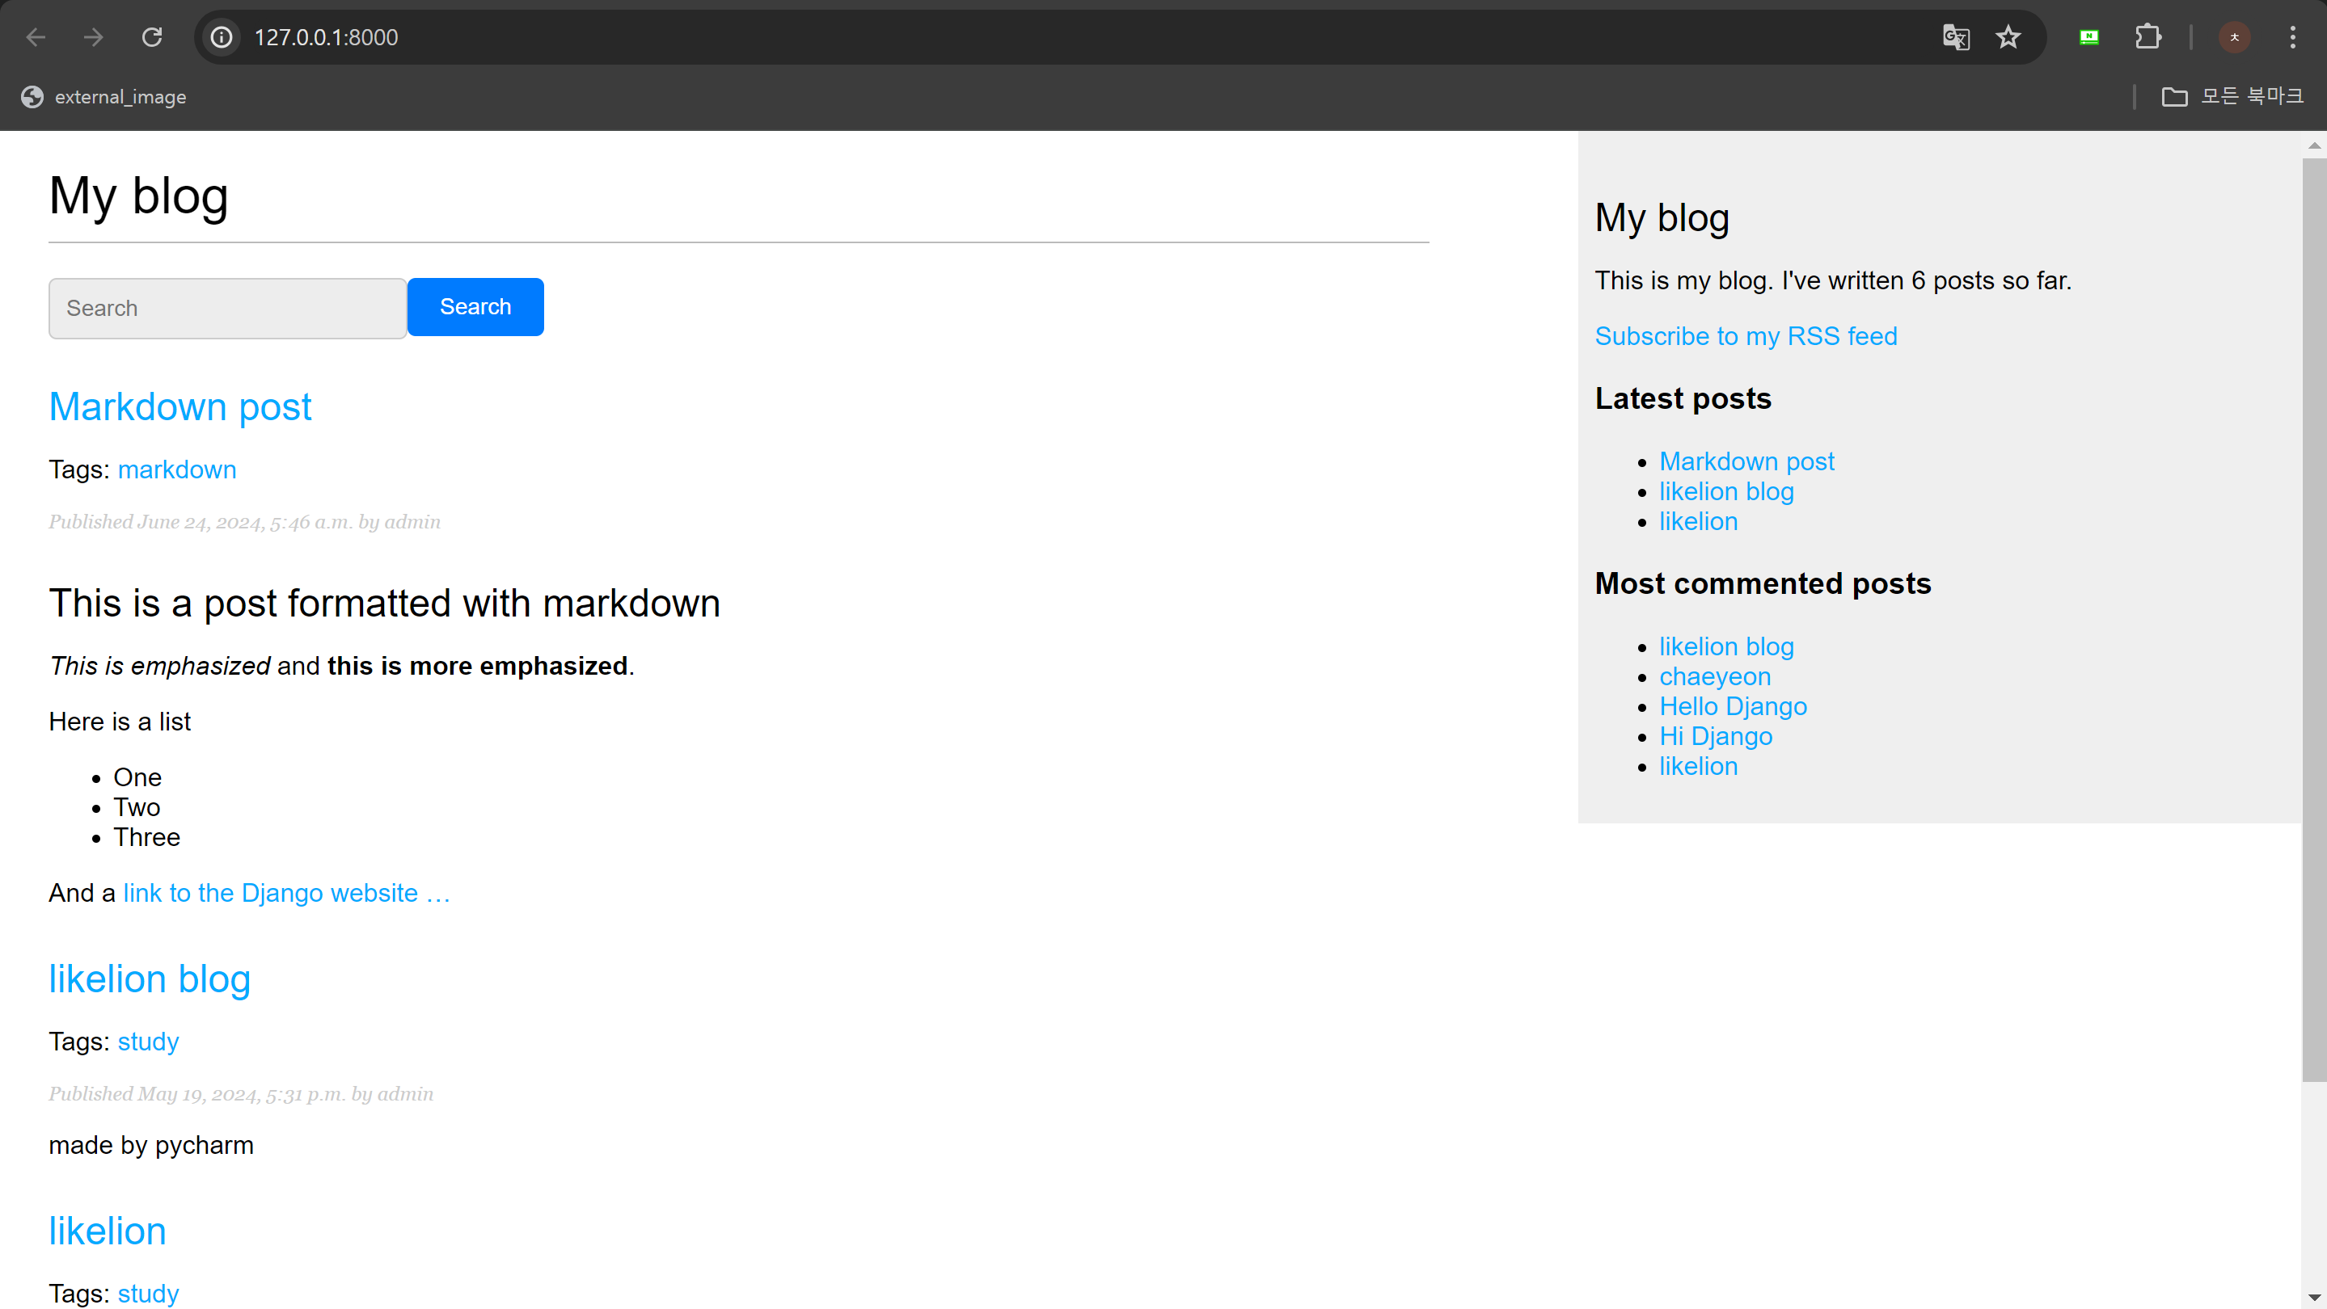Image resolution: width=2327 pixels, height=1309 pixels.
Task: Open the all bookmarks folder
Action: tap(2232, 97)
